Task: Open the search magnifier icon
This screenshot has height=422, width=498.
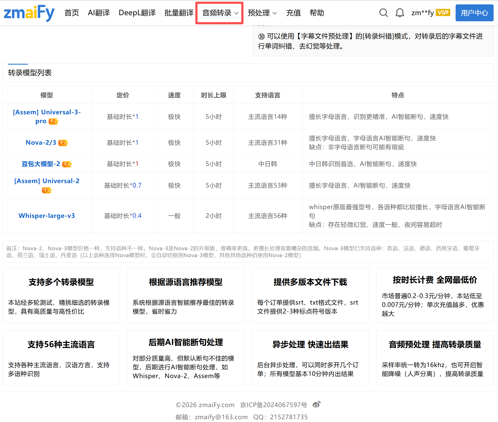Action: (x=383, y=13)
